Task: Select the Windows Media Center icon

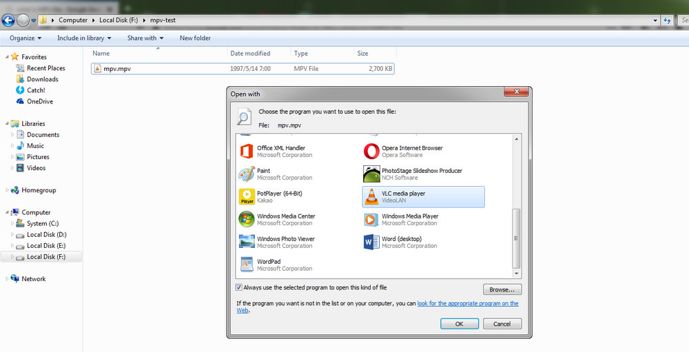Action: [x=247, y=219]
